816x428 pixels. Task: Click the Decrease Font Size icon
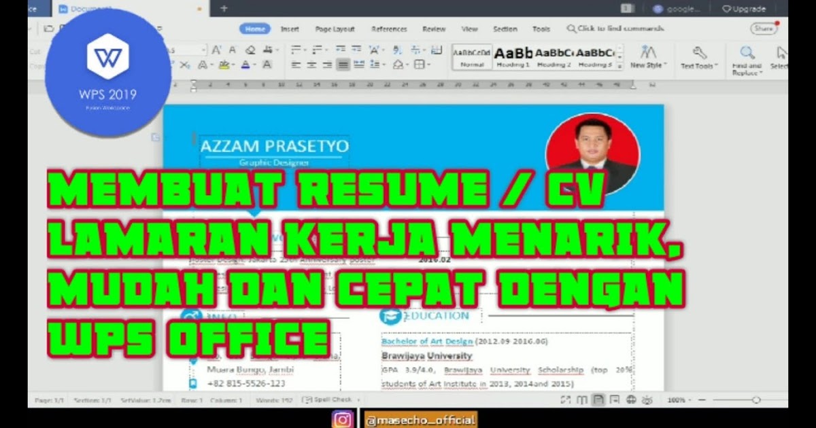[232, 50]
